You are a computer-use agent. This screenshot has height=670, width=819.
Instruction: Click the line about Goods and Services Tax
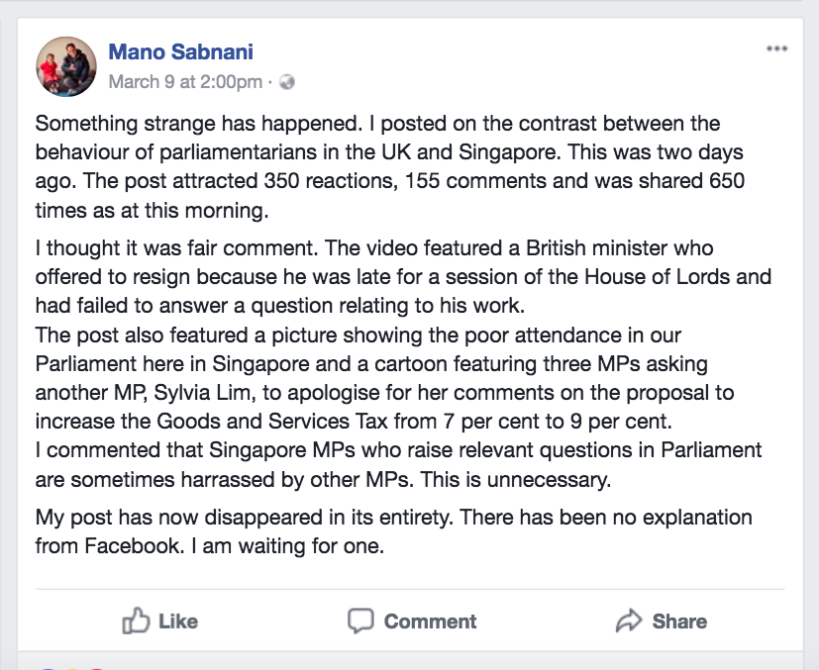[354, 421]
